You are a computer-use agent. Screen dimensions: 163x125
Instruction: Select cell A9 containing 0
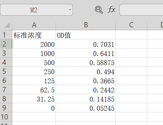34,108
